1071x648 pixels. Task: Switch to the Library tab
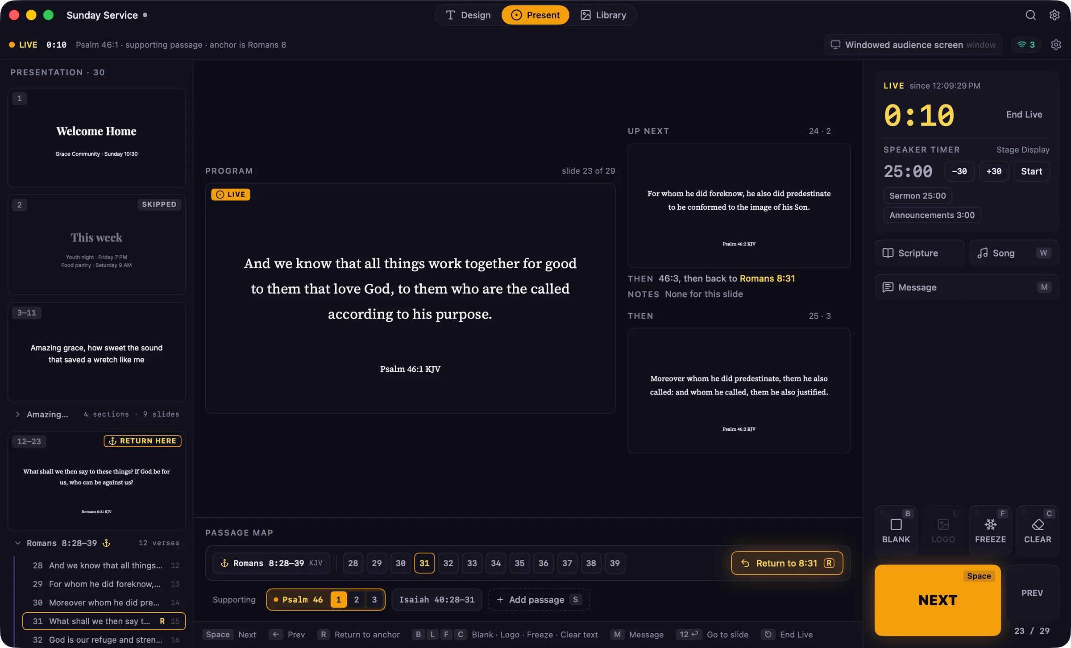603,15
